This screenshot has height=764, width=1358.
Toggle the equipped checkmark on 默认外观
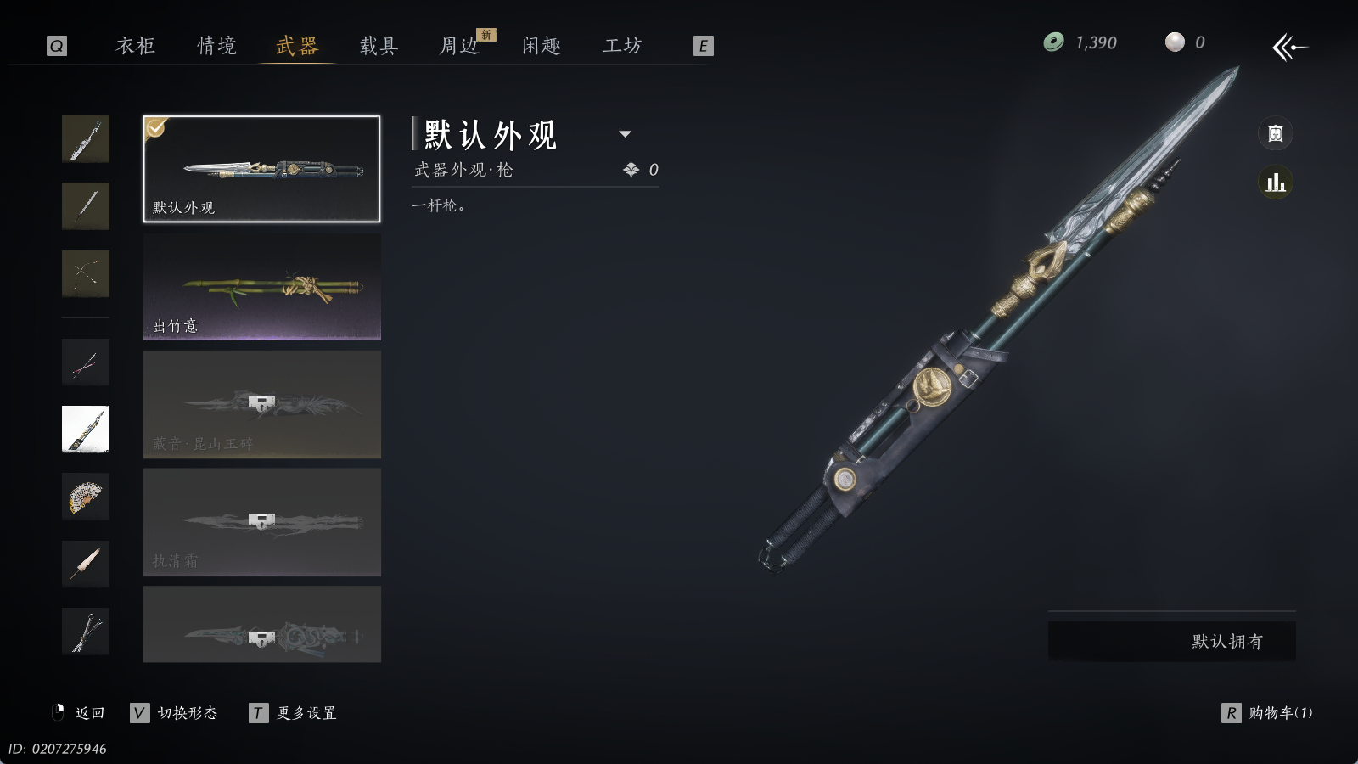[x=156, y=128]
